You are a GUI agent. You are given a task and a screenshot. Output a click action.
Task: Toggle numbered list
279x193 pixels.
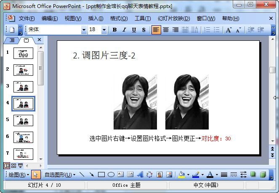(x=207, y=30)
